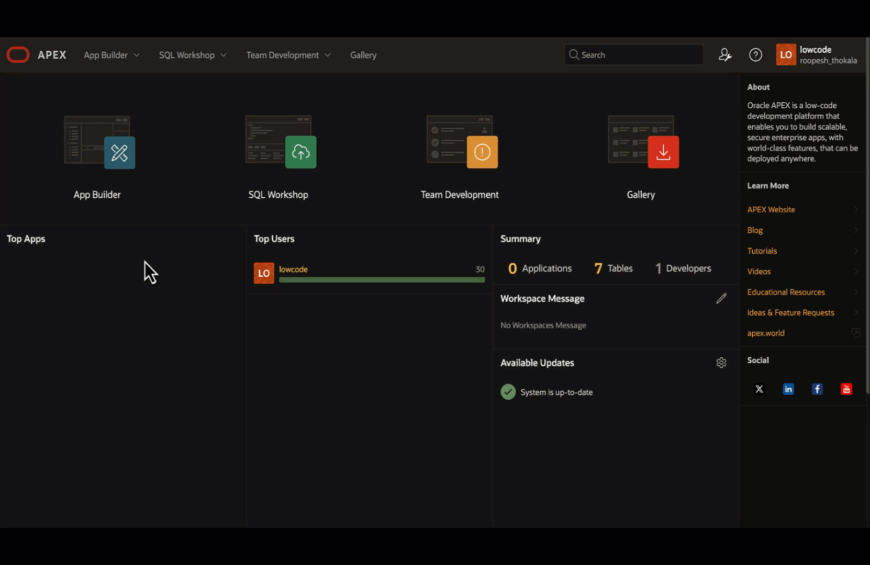The height and width of the screenshot is (565, 870).
Task: Click the lowcode user activity bar
Action: [382, 280]
